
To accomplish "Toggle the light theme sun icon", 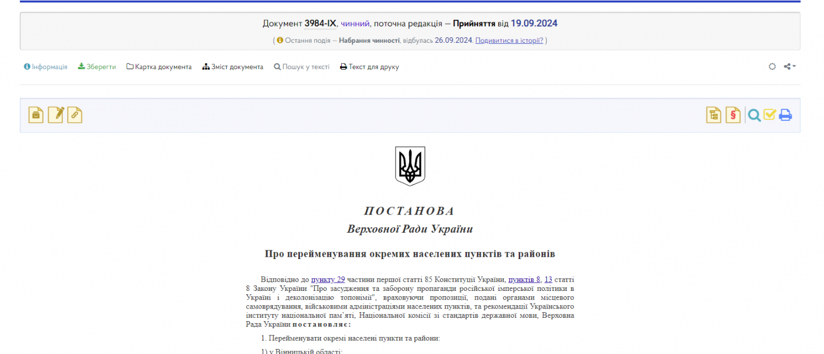I will [772, 67].
